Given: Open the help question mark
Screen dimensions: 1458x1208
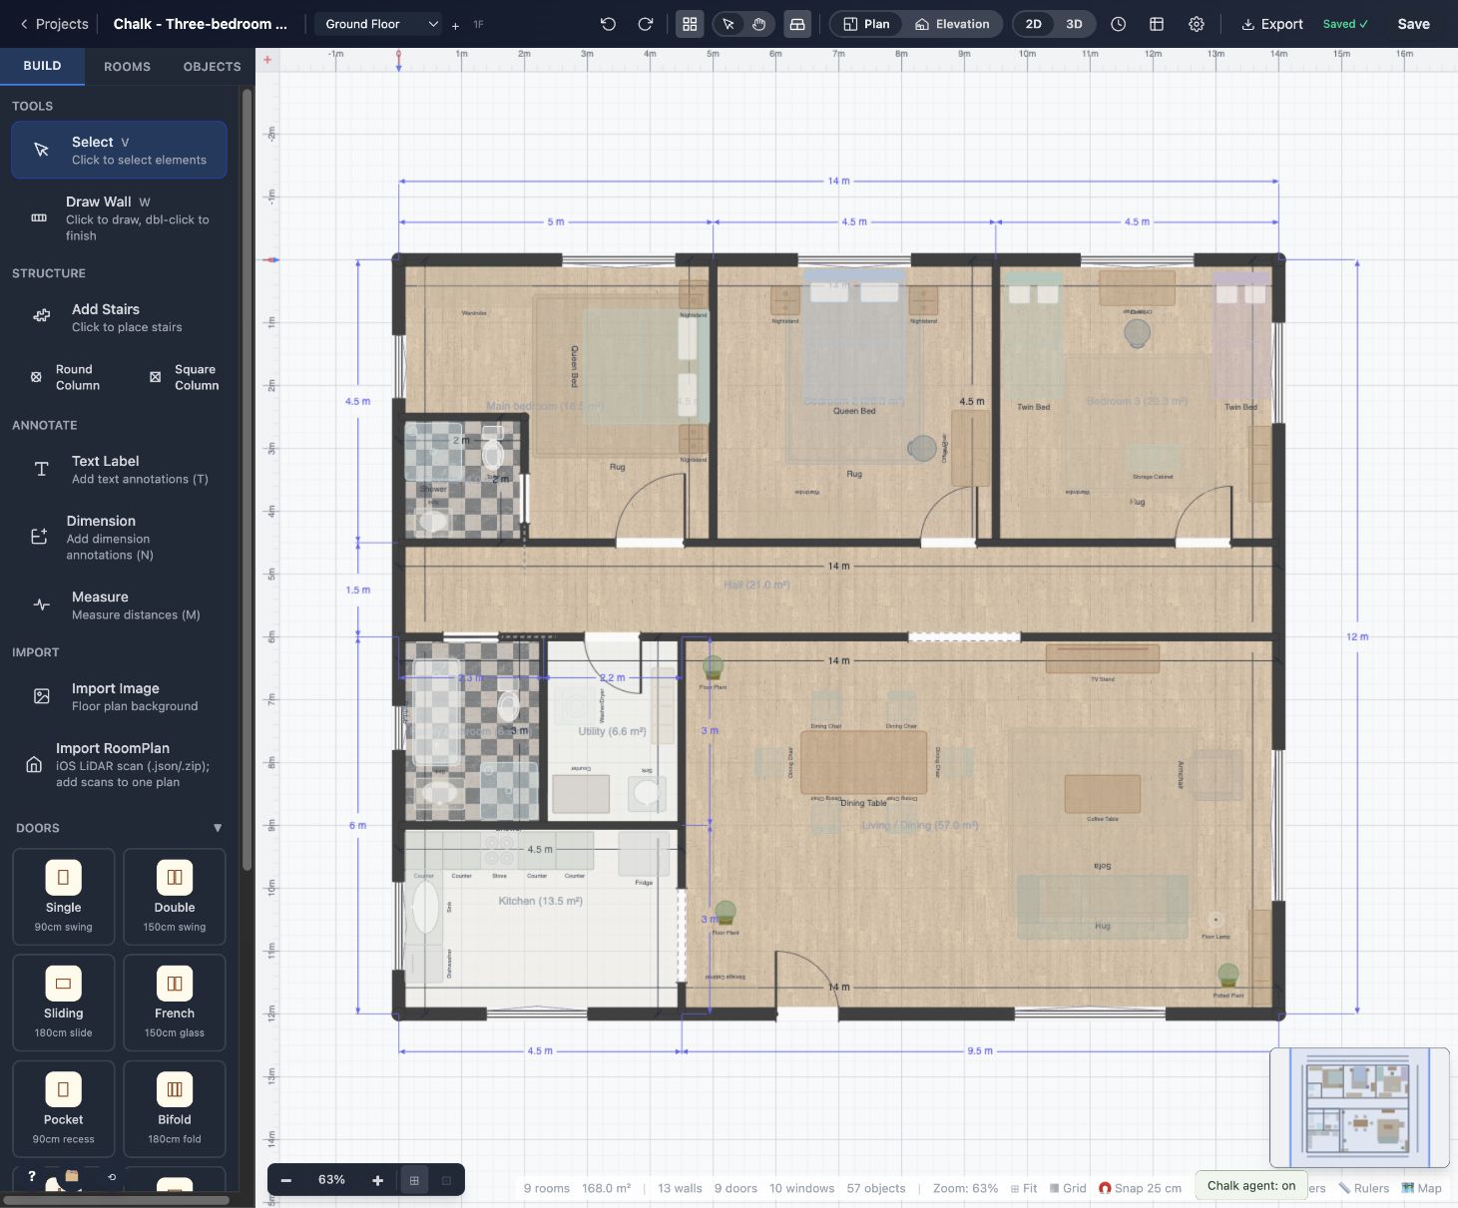Looking at the screenshot, I should (32, 1176).
